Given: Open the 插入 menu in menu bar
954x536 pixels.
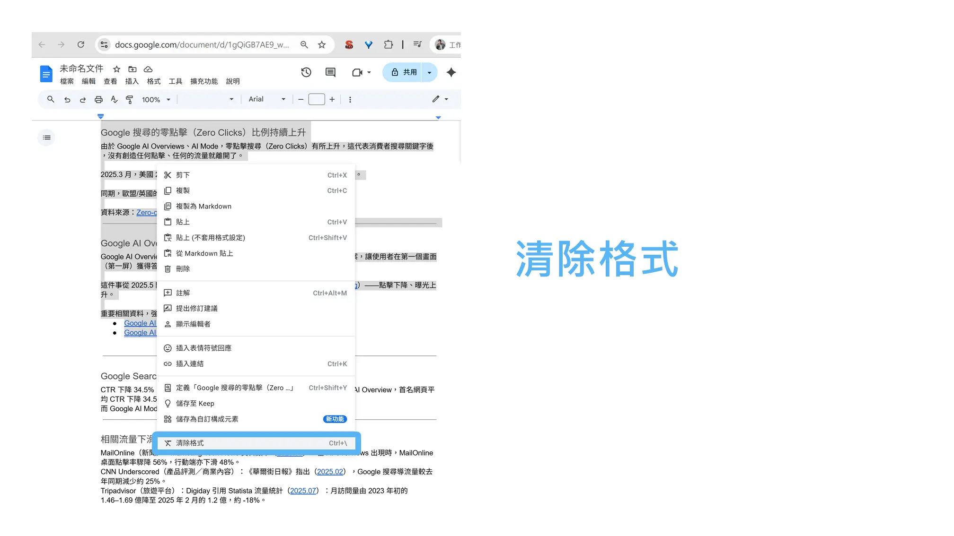Looking at the screenshot, I should point(132,81).
